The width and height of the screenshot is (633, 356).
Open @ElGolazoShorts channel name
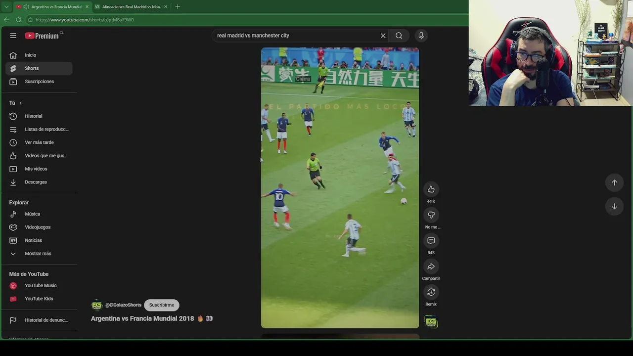123,305
